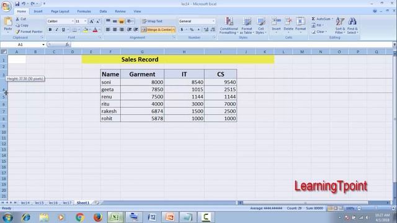397x223 pixels.
Task: Click the Increase Indent icon
Action: [136, 30]
